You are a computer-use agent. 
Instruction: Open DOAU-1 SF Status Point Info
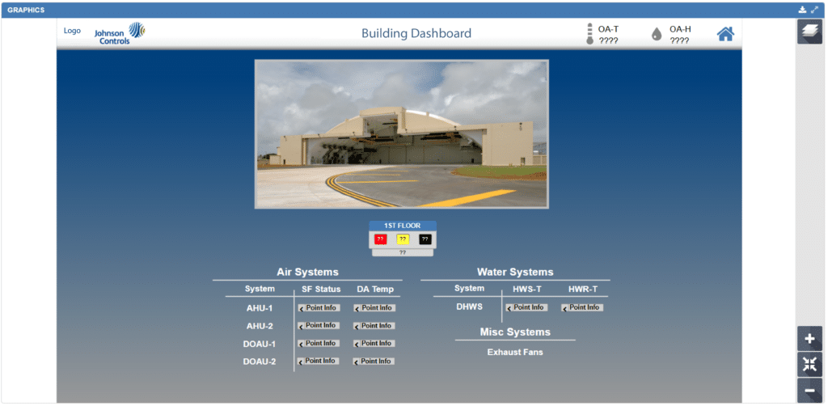pyautogui.click(x=319, y=343)
